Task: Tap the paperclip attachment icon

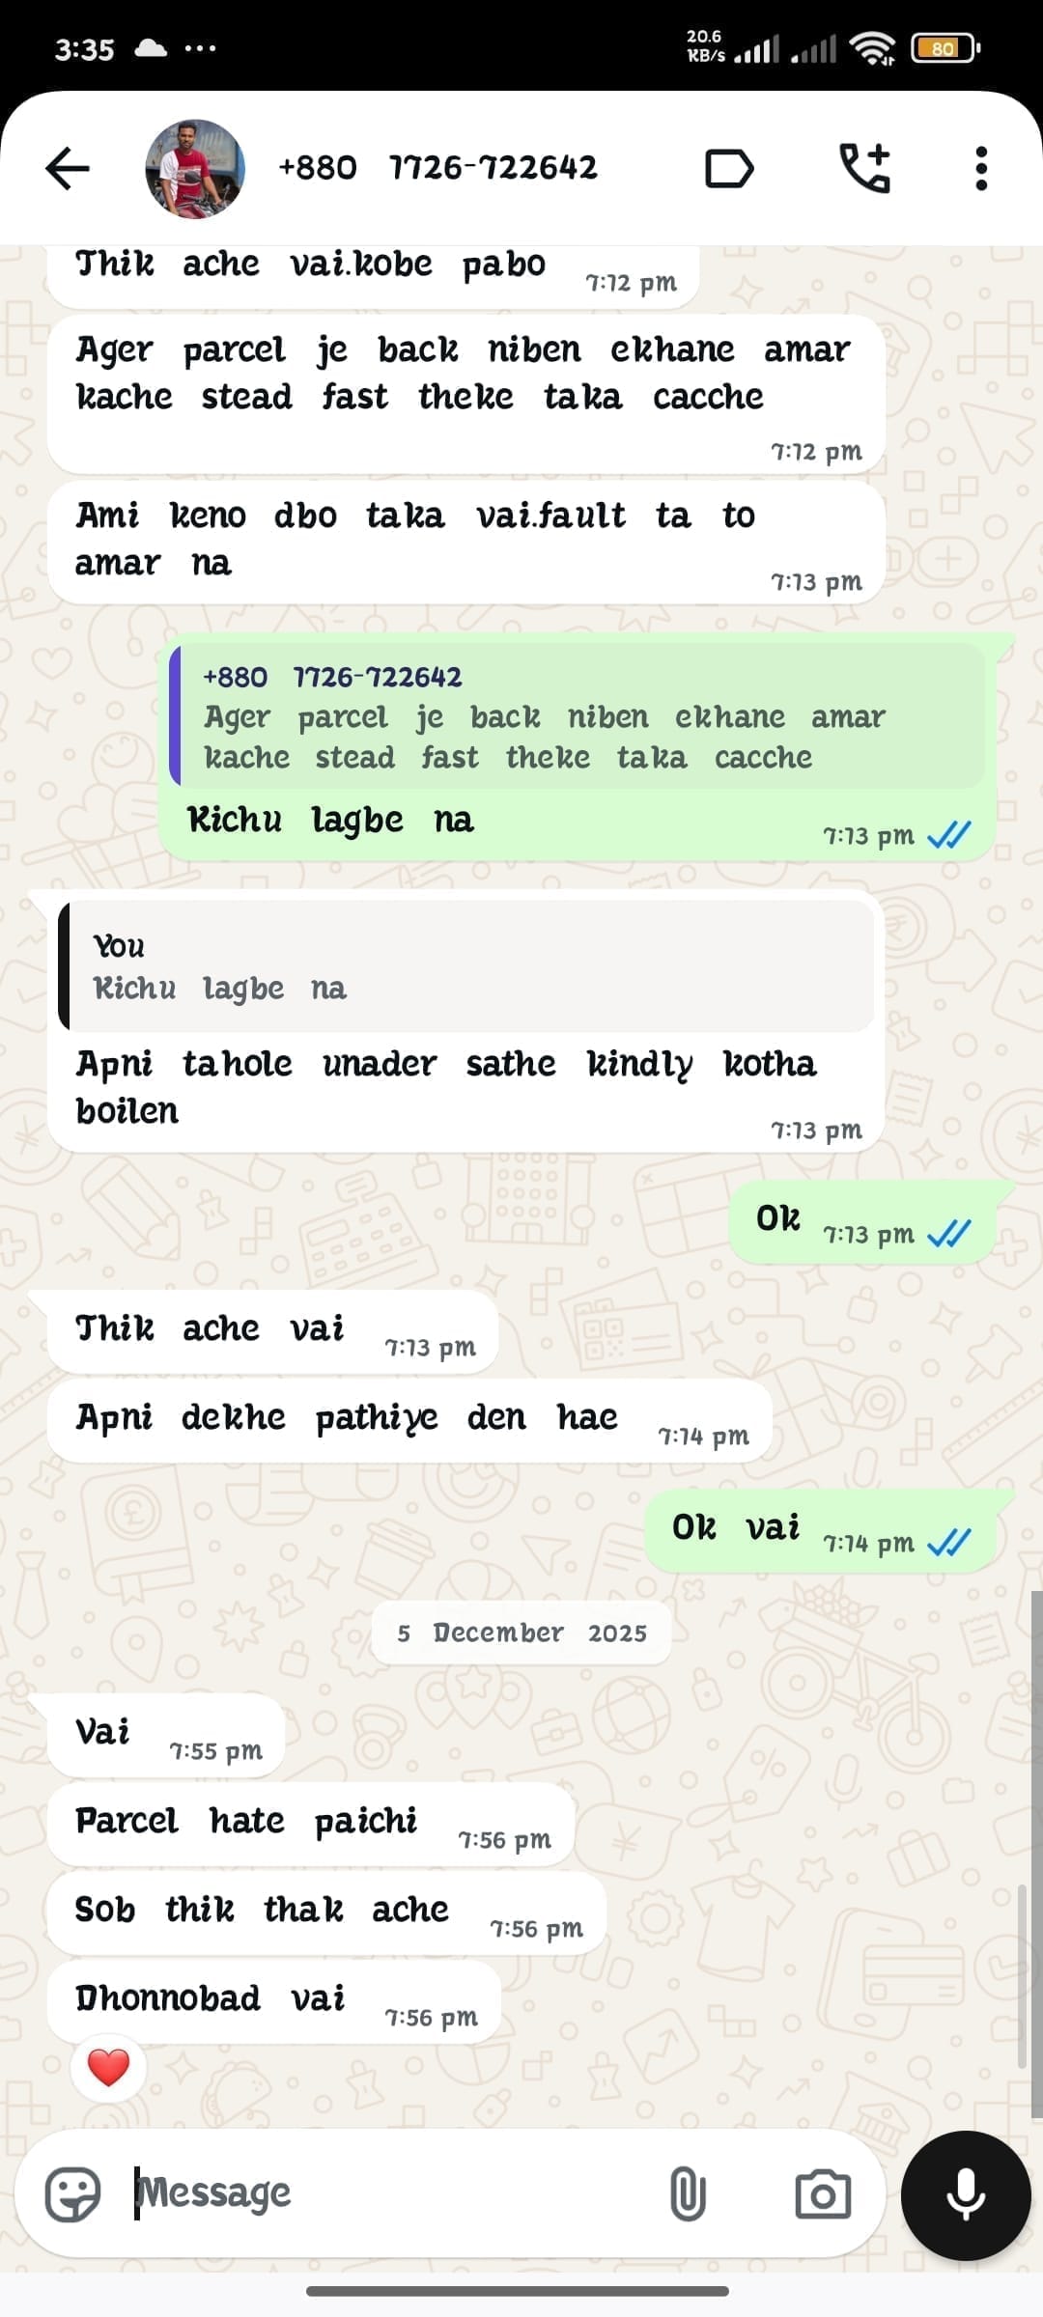Action: point(688,2193)
